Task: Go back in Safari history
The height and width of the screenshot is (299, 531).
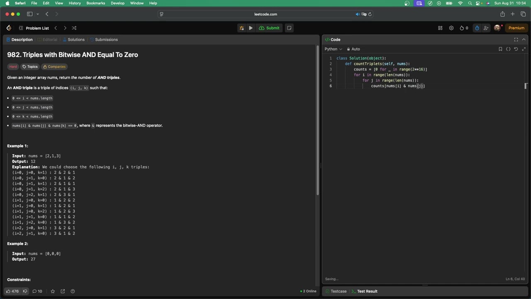Action: [x=47, y=14]
